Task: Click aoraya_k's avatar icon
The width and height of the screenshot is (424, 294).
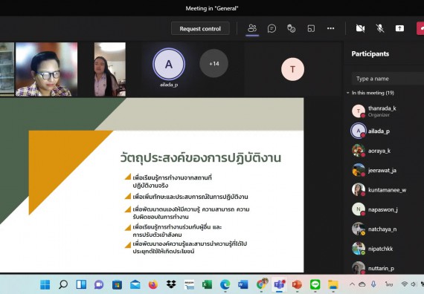Action: point(359,151)
